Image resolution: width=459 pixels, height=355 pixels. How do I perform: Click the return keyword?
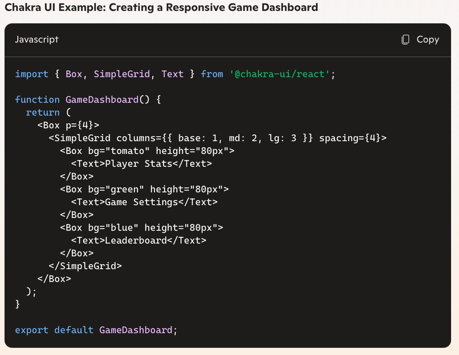[x=43, y=113]
